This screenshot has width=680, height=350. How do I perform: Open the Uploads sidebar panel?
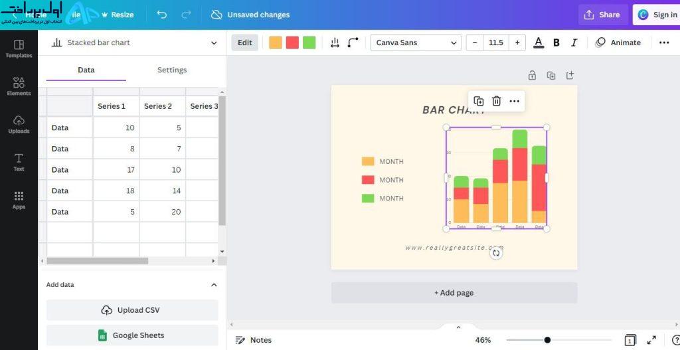pyautogui.click(x=19, y=124)
